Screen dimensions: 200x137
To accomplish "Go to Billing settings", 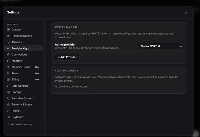I will coord(24,80).
